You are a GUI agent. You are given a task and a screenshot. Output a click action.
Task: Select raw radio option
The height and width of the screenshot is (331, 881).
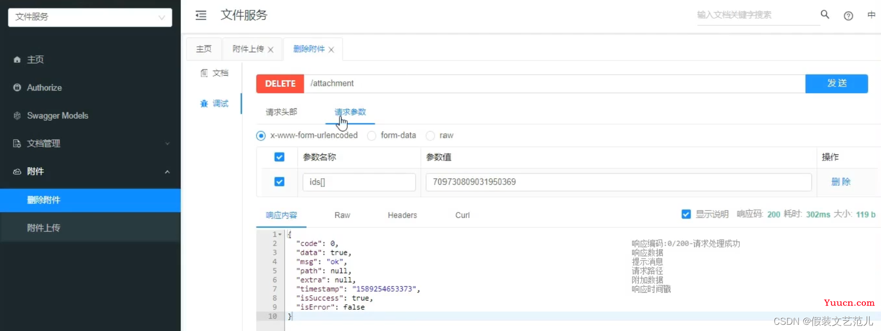430,136
